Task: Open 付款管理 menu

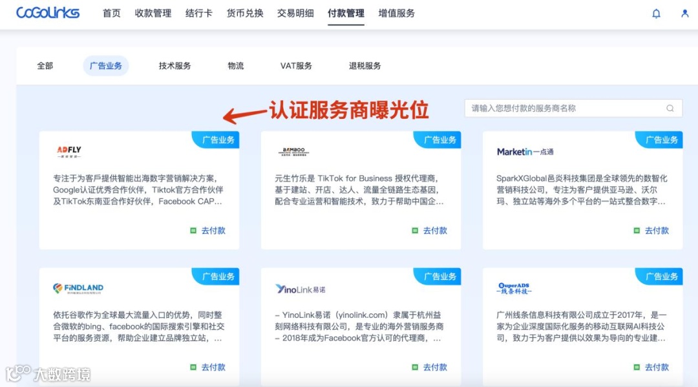Action: 346,14
